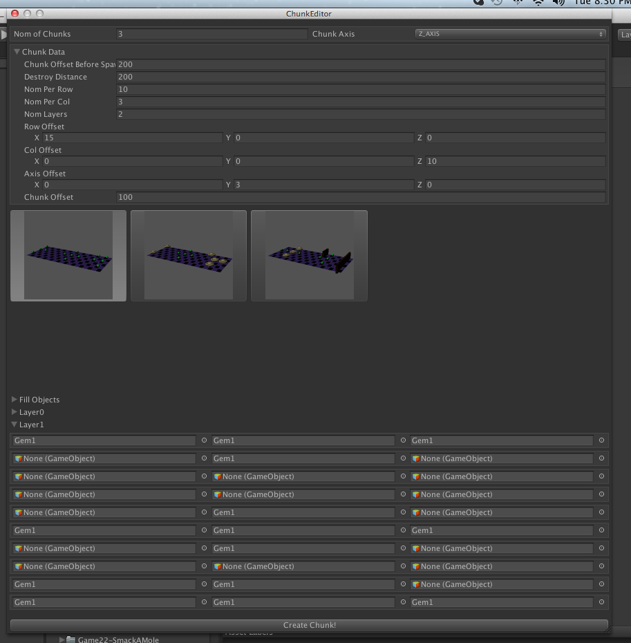
Task: Open object picker for Layer1 row 7, middle column
Action: point(403,548)
